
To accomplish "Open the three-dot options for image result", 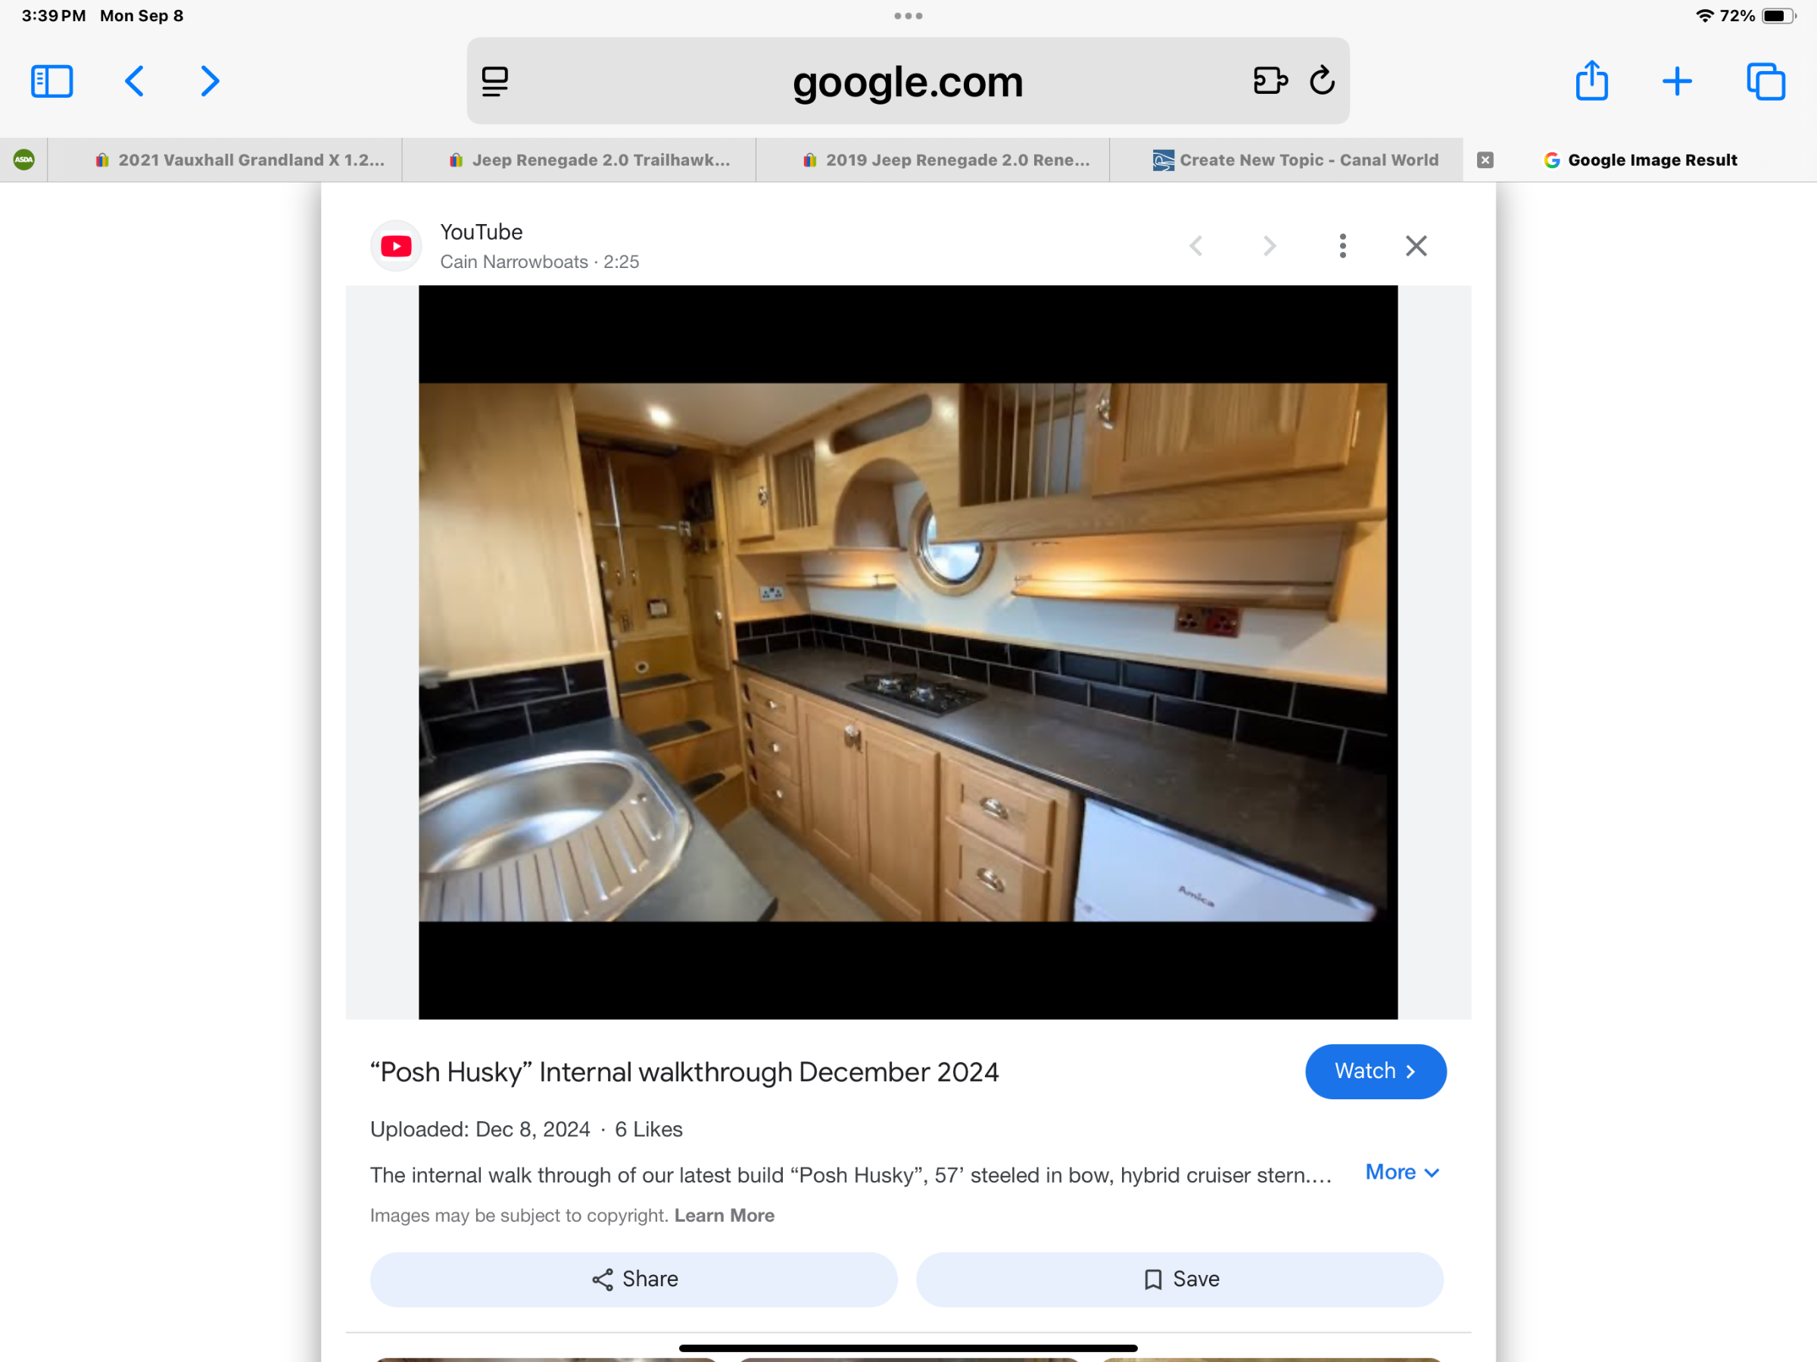I will tap(1342, 245).
